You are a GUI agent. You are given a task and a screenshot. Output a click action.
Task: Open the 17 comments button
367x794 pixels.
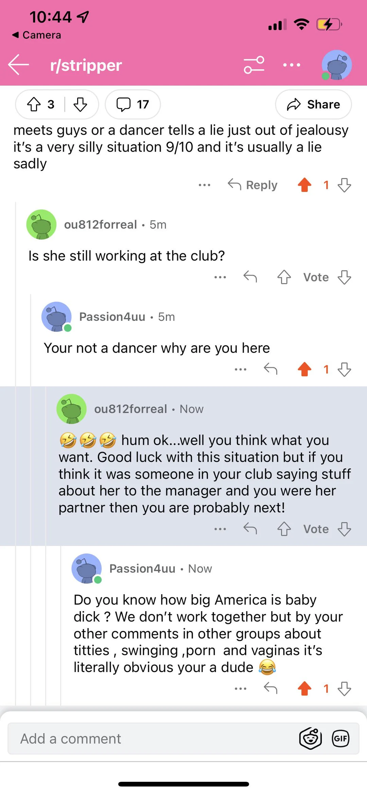click(x=133, y=104)
